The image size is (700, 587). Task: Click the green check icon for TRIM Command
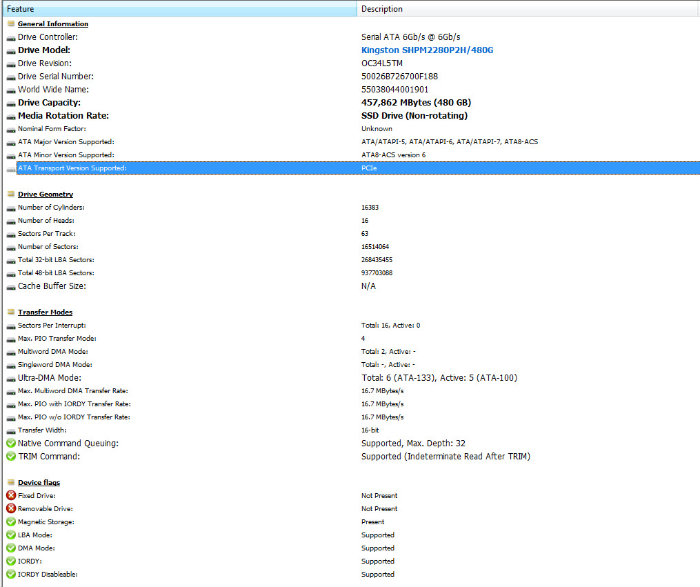tap(11, 456)
